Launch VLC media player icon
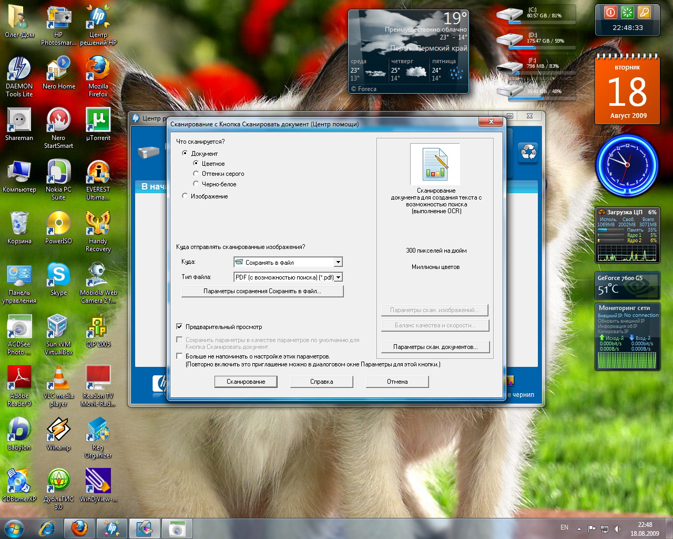Viewport: 673px width, 539px height. pos(58,387)
